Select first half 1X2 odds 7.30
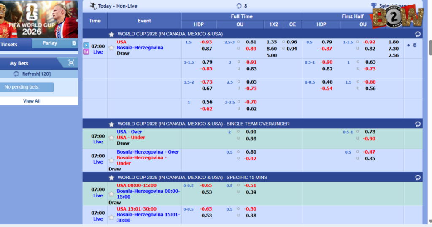The height and width of the screenshot is (227, 432). tap(394, 49)
